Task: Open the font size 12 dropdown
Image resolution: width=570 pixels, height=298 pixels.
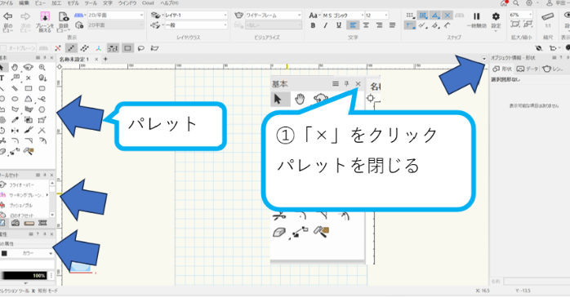Action: (376, 16)
